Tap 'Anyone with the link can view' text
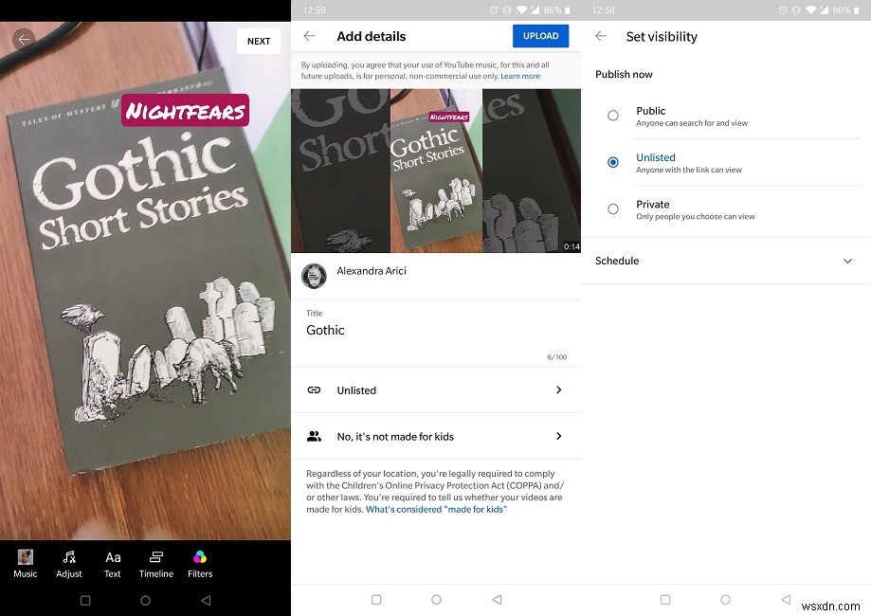871x616 pixels. point(689,170)
